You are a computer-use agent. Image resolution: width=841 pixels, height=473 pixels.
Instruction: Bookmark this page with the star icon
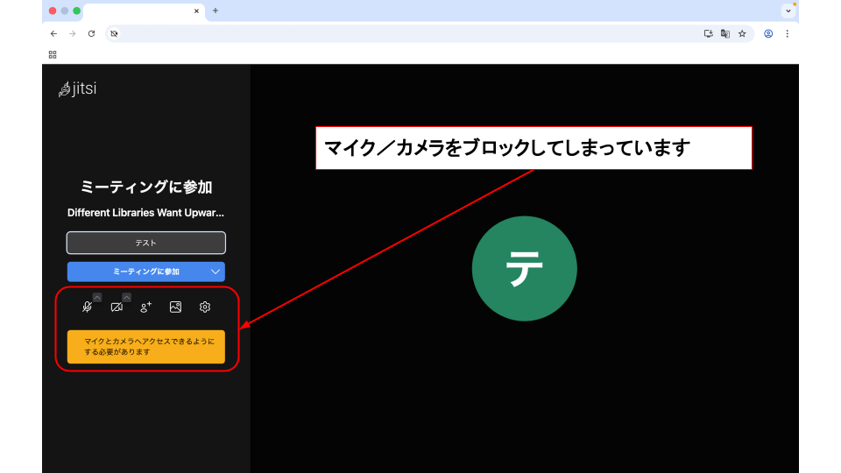click(742, 33)
